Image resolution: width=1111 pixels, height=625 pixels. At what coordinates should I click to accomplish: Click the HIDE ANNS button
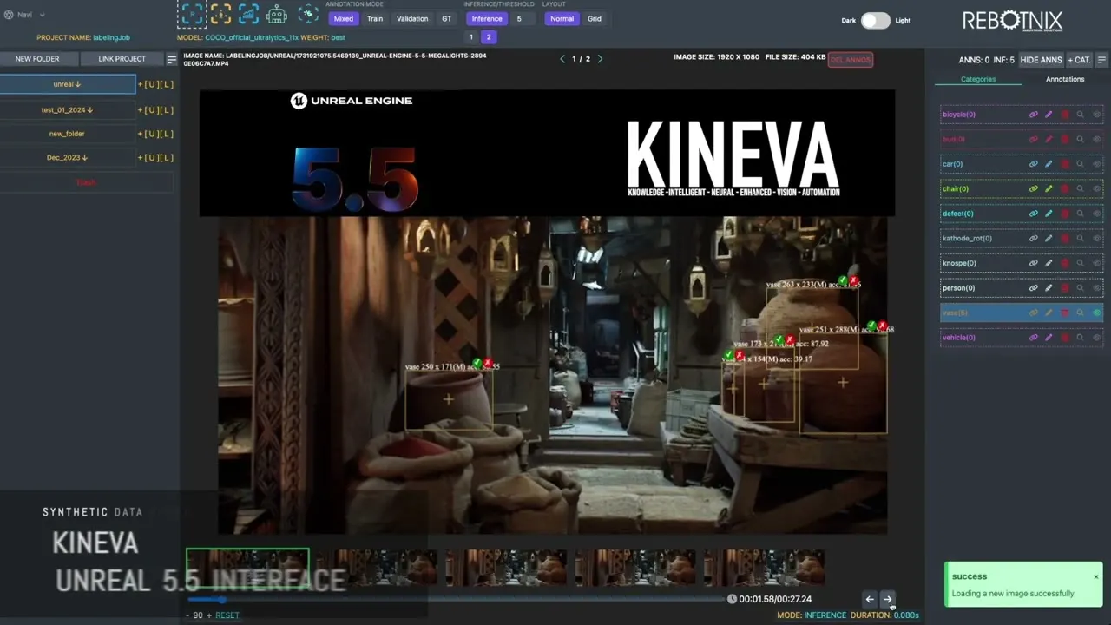[x=1041, y=60]
